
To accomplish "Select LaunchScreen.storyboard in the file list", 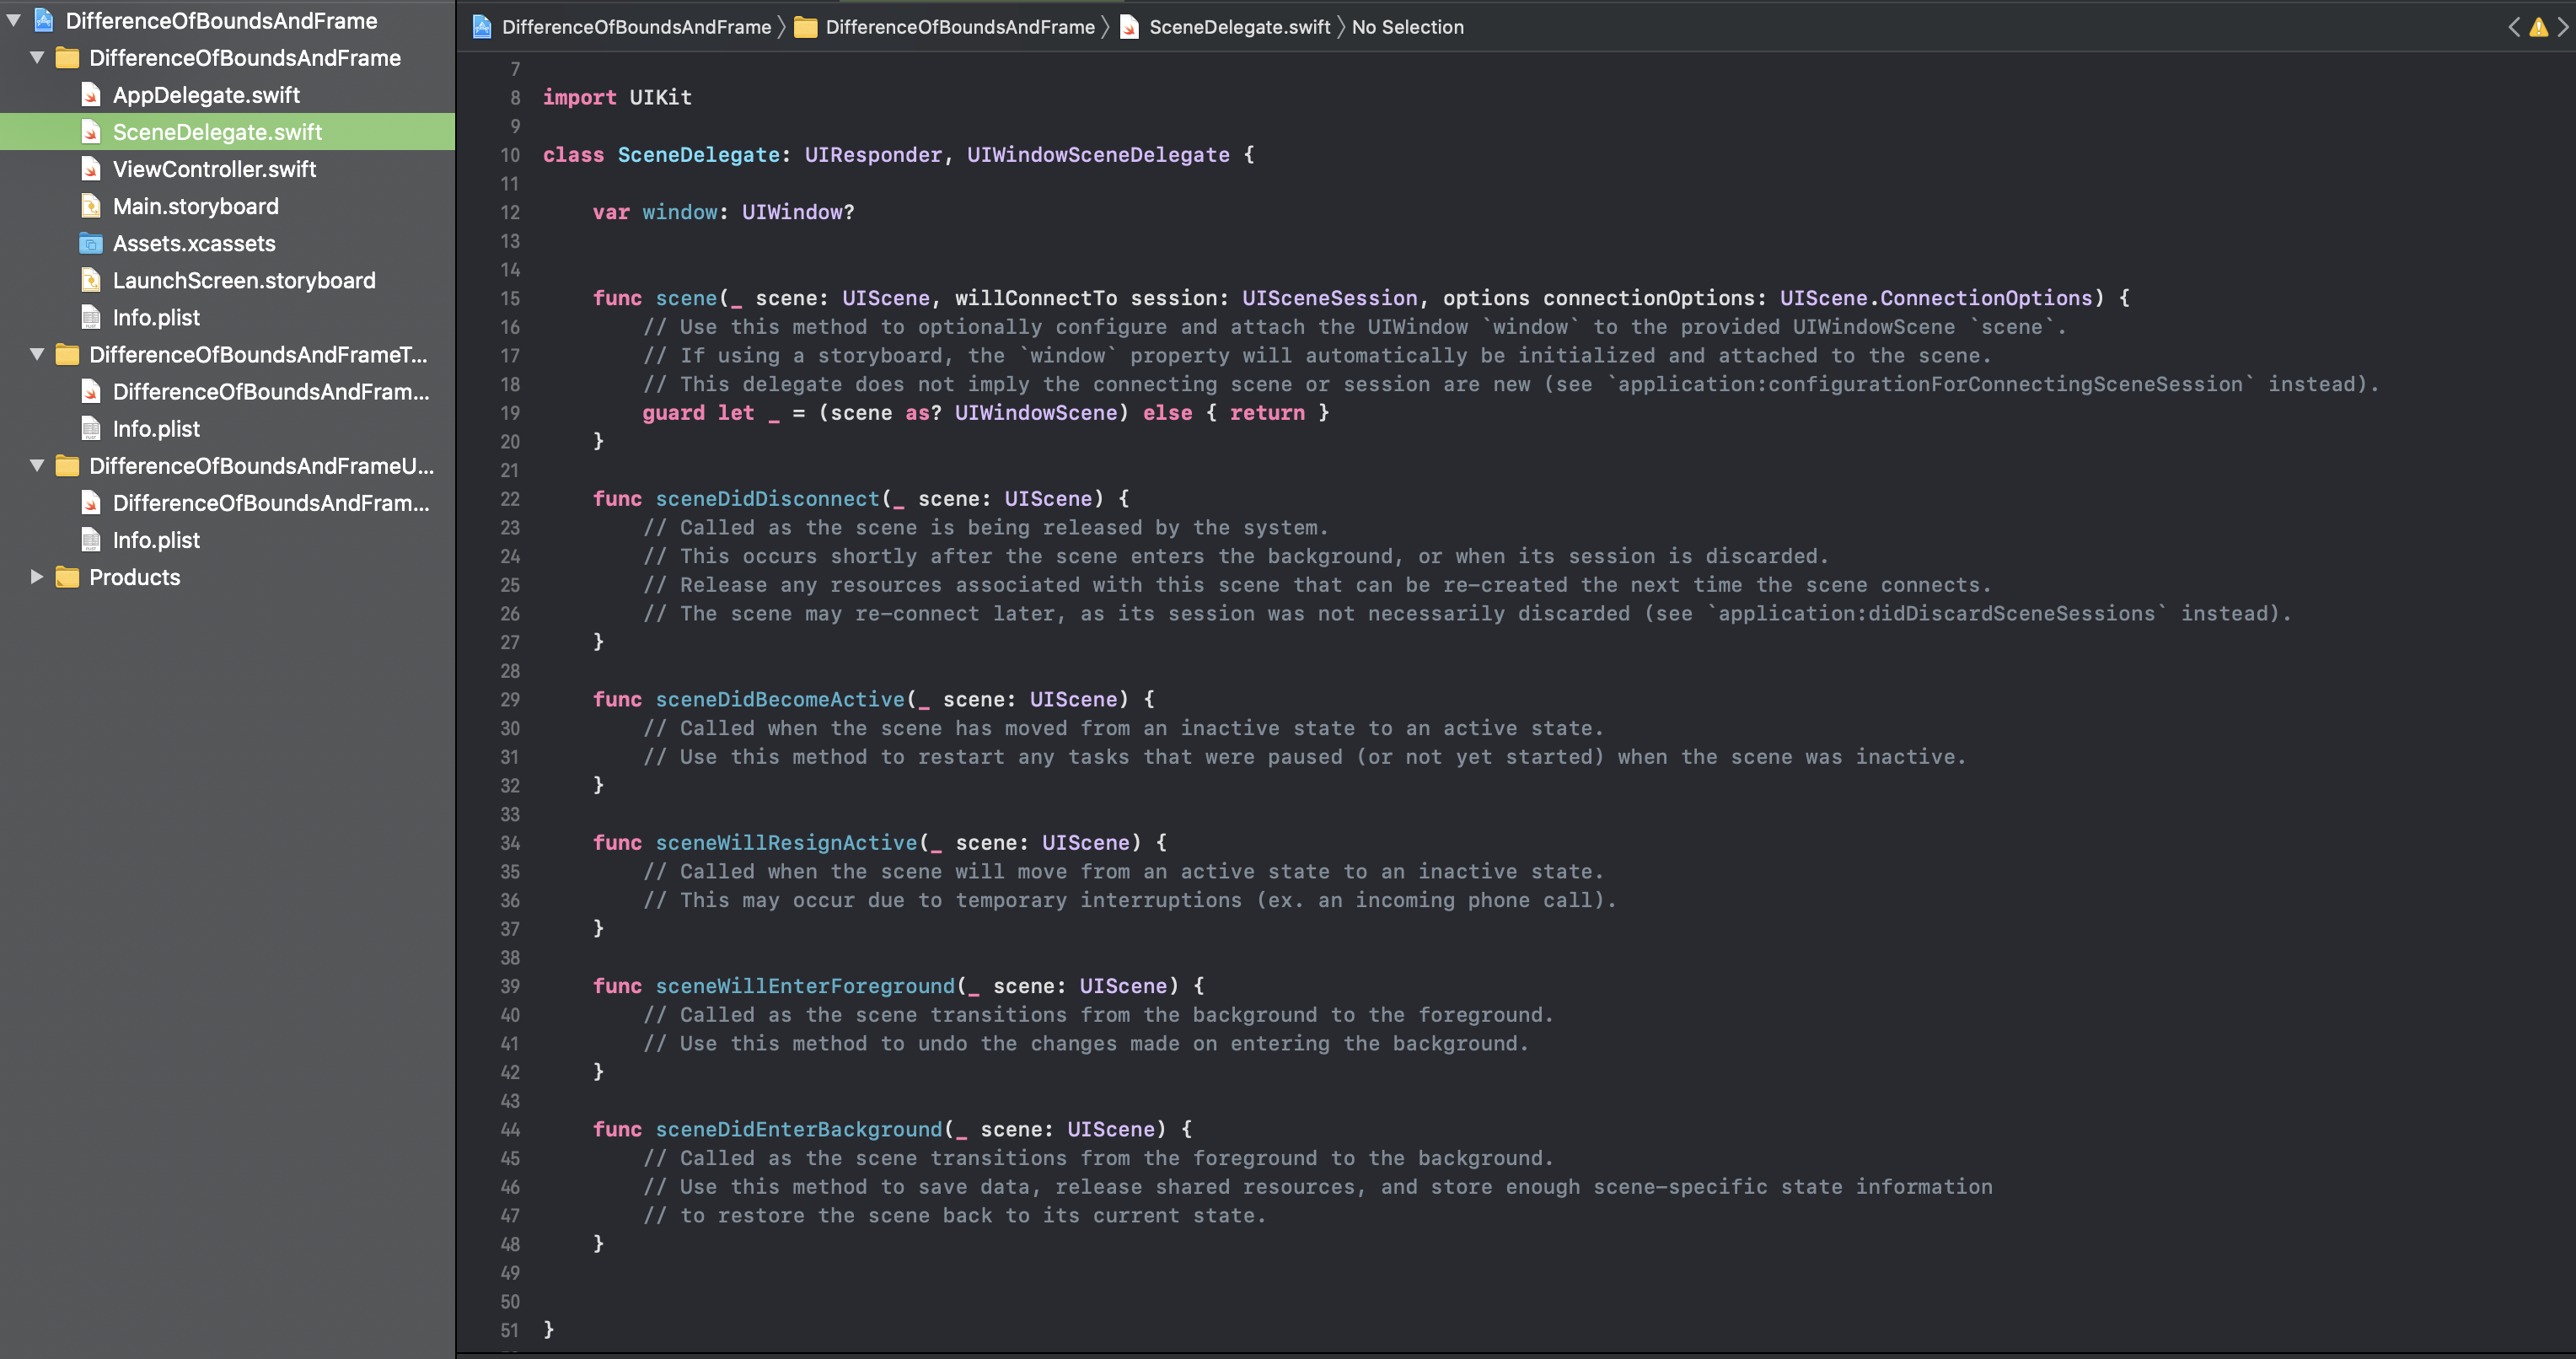I will 244,280.
